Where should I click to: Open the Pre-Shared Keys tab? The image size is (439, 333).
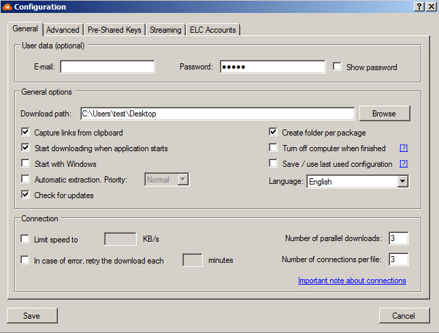(x=114, y=30)
